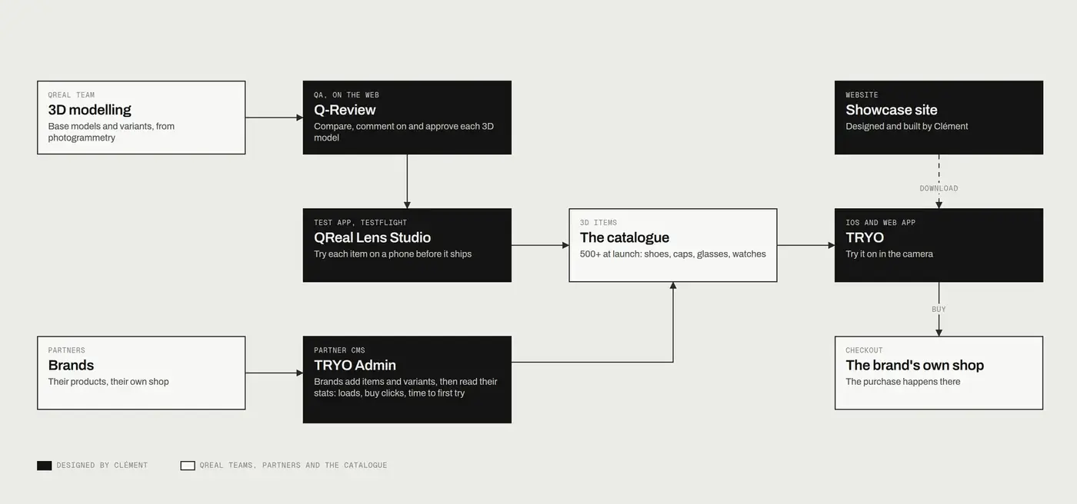Click the "DOWNLOAD" connector label
Image resolution: width=1077 pixels, height=504 pixels.
click(x=939, y=188)
